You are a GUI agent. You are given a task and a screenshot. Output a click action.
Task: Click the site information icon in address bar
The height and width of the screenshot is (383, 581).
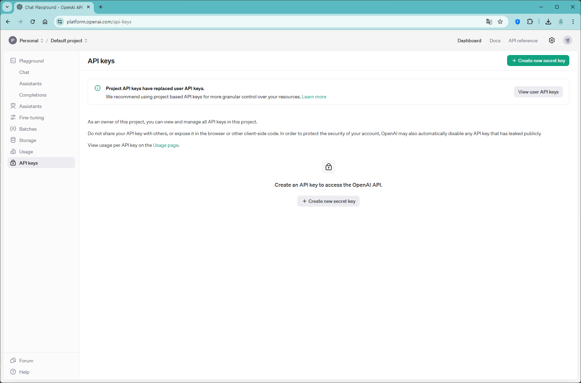pos(60,22)
